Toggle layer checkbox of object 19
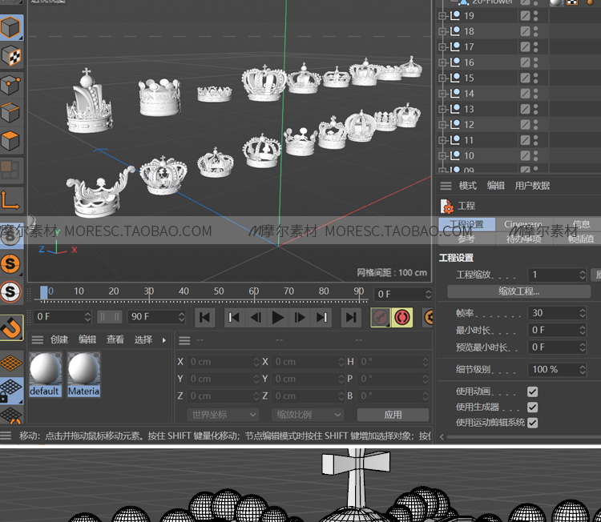 [525, 16]
